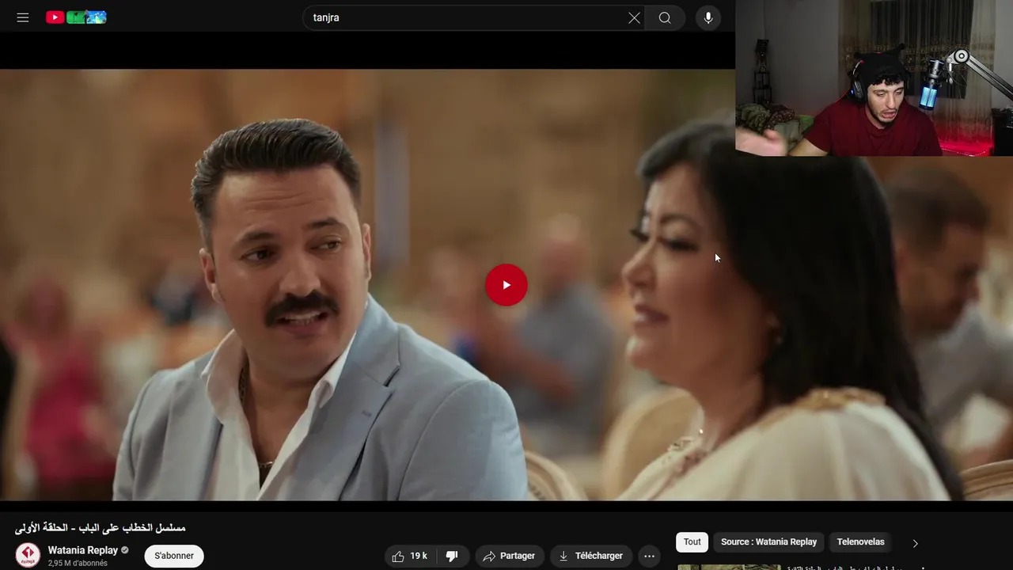Open more actions three-dot menu
Screen dimensions: 1013x570
click(x=649, y=556)
